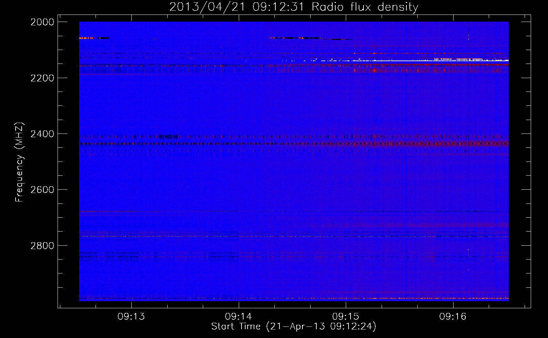Click the 09:15 time tick label
This screenshot has width=548, height=338.
346,317
